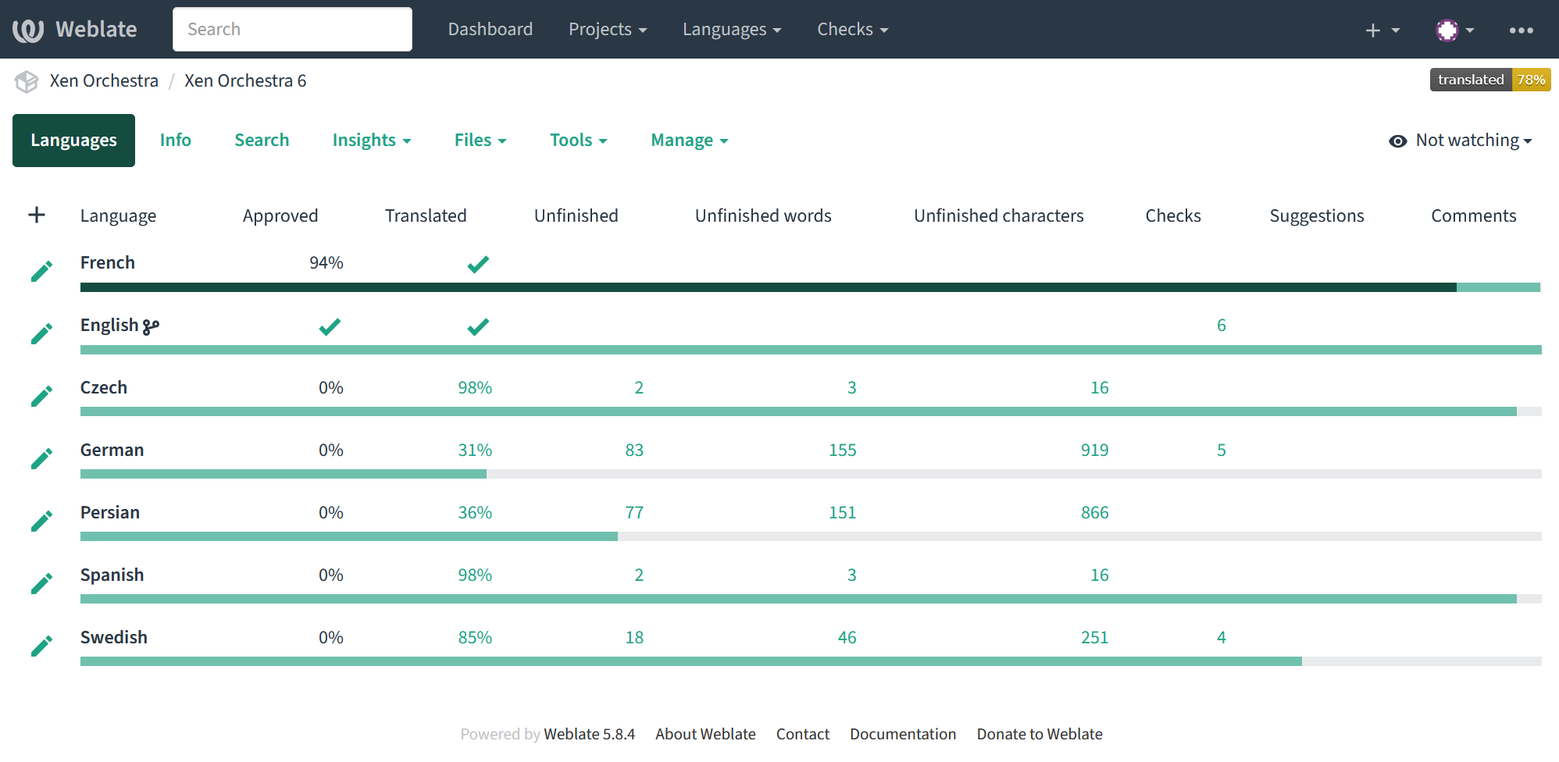Click English translated checkmark
Image resolution: width=1559 pixels, height=762 pixels.
click(x=478, y=326)
